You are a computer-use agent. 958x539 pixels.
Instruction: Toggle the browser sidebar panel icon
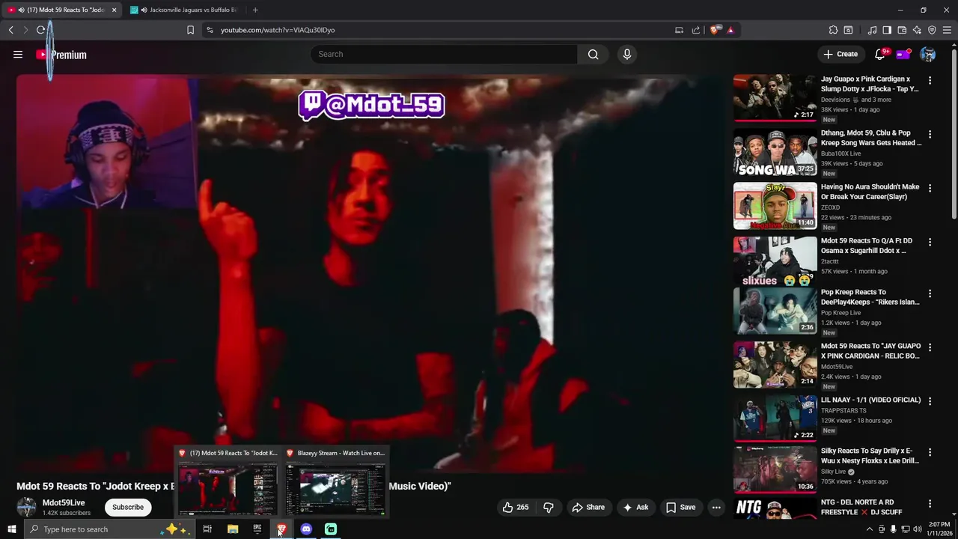(x=887, y=30)
